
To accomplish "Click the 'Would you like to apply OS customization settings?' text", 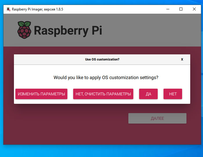I will pos(106,78).
